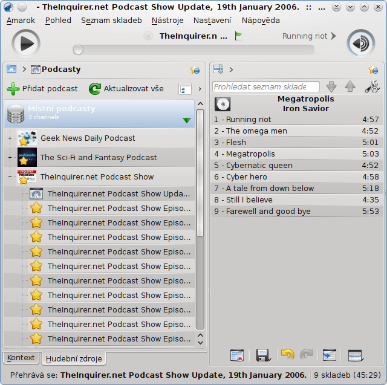Click the large play button
This screenshot has width=387, height=385.
click(26, 44)
